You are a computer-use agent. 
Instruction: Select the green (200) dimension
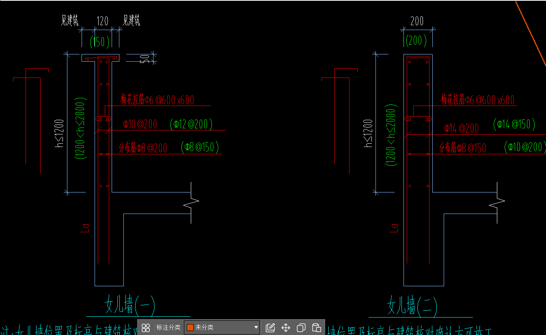(417, 41)
